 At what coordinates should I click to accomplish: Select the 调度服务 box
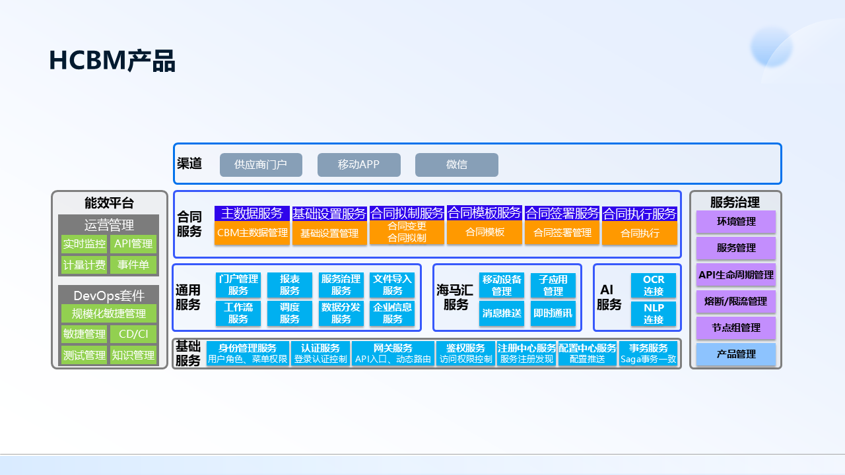pos(290,313)
